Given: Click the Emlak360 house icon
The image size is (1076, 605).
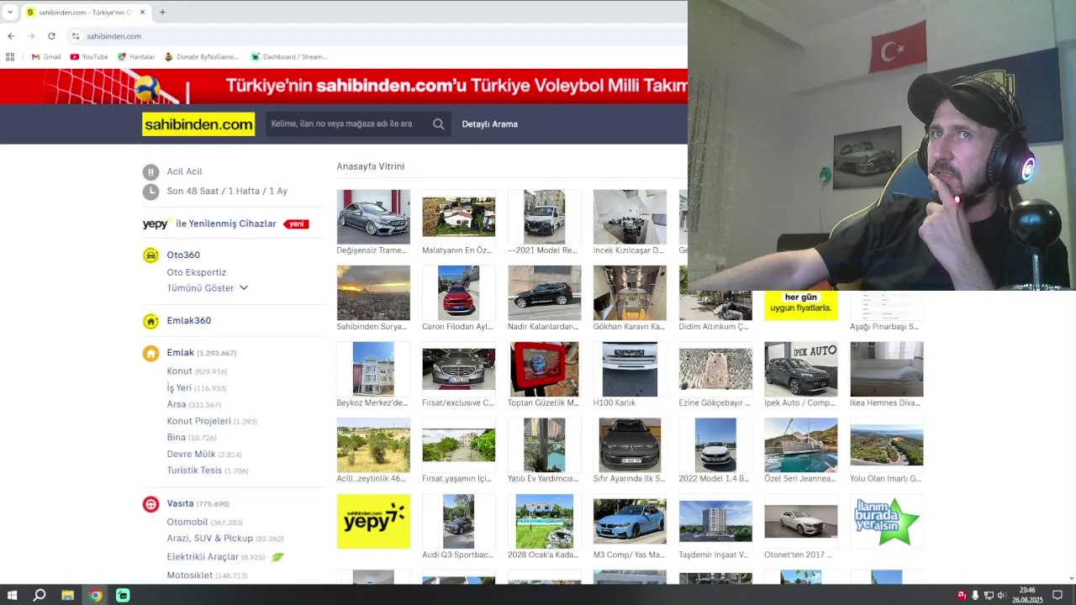Looking at the screenshot, I should (x=150, y=321).
